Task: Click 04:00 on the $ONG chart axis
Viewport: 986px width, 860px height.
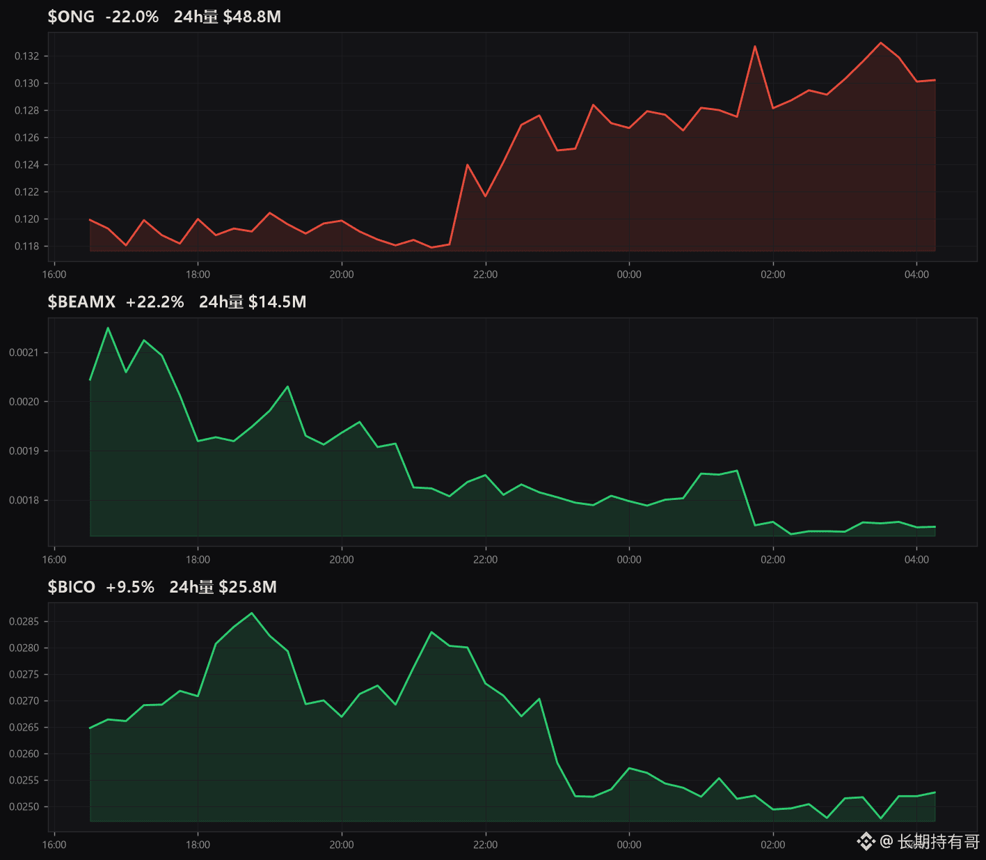Action: coord(916,274)
